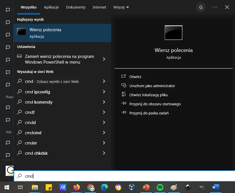Expand the 'cmd ipconfig' suggestion arrow
235x193 pixels.
104,92
